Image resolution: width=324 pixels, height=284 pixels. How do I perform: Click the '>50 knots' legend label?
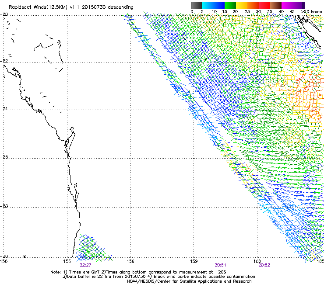311,12
